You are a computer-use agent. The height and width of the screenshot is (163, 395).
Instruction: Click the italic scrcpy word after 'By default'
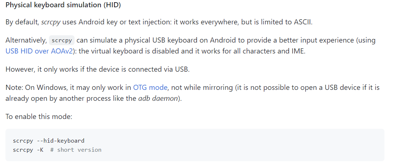pos(50,22)
